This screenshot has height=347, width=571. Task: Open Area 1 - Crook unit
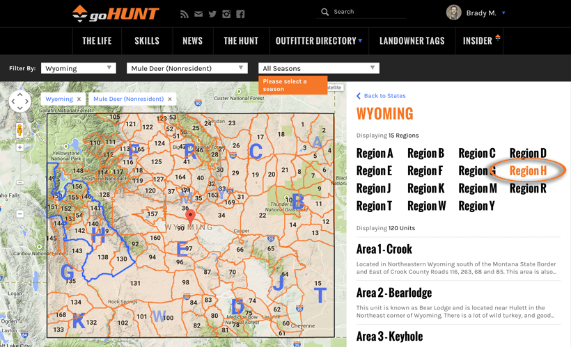point(384,249)
